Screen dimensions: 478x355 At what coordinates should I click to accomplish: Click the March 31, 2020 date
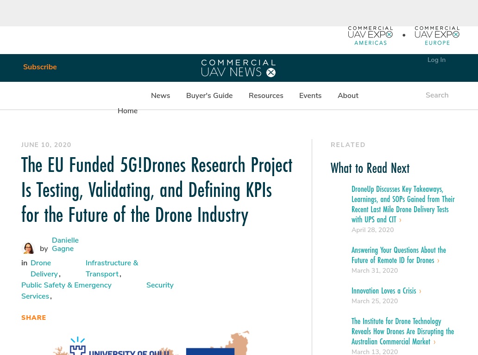click(375, 270)
